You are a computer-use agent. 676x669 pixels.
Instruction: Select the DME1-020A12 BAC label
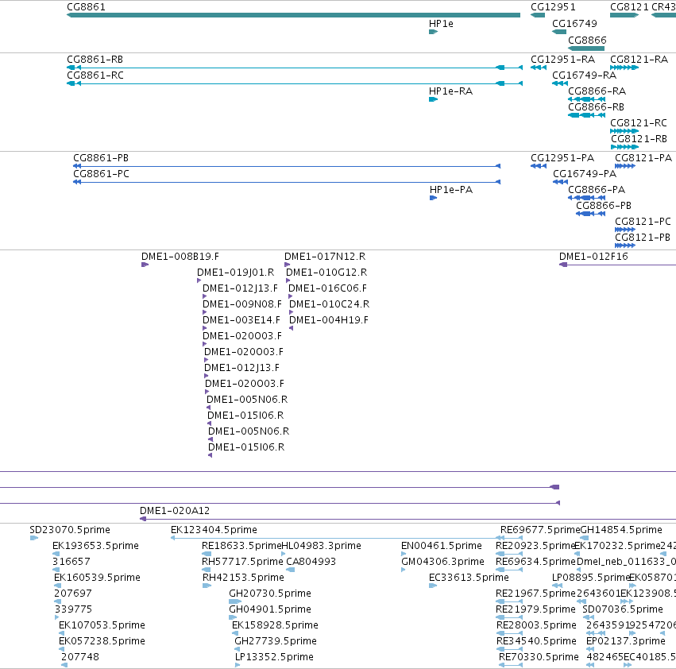point(175,511)
